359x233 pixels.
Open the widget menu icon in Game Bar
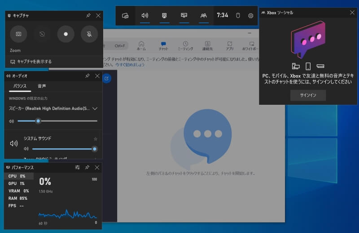[x=125, y=15]
